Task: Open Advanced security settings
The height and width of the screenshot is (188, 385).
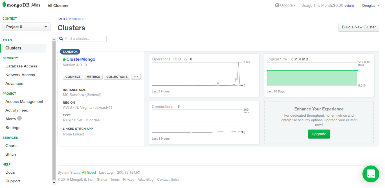Action: point(14,84)
